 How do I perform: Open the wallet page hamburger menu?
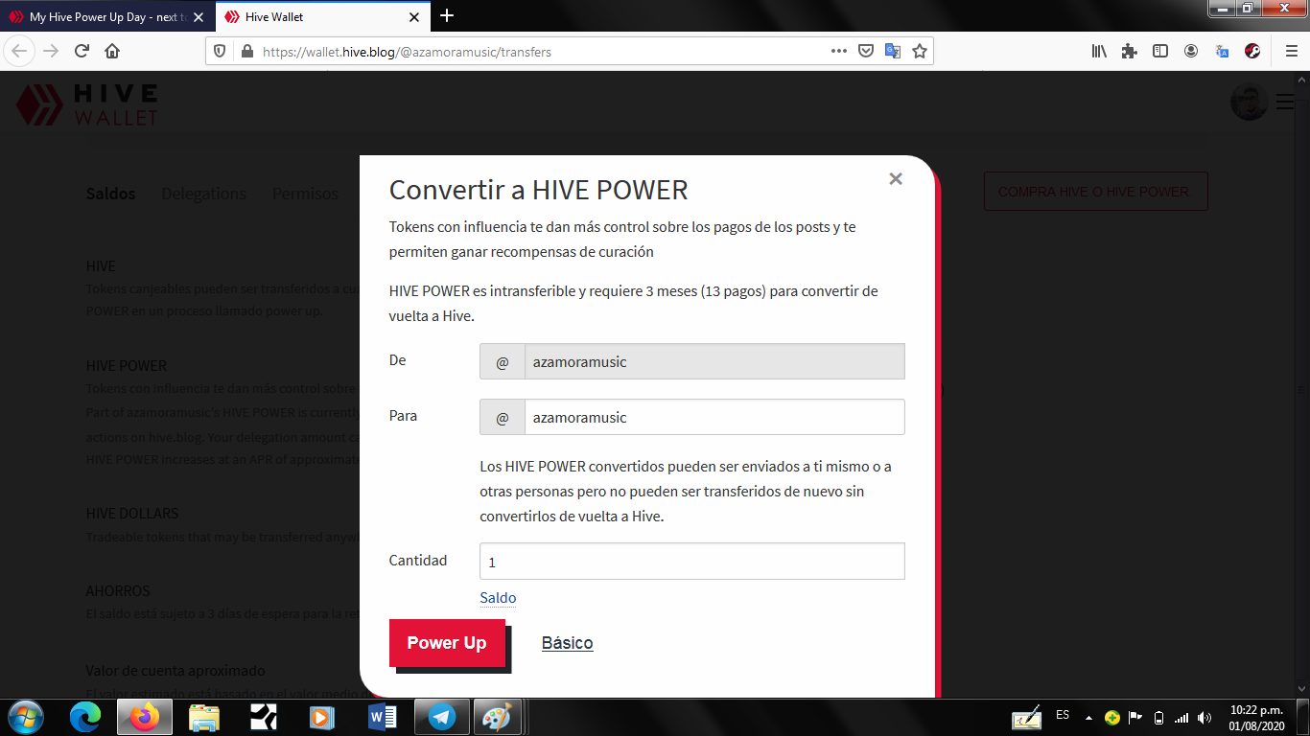1285,102
